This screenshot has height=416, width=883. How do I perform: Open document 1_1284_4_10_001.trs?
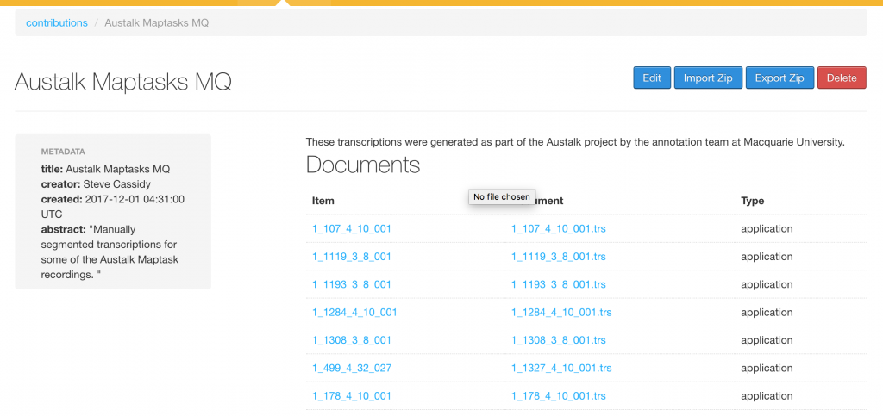(x=561, y=312)
